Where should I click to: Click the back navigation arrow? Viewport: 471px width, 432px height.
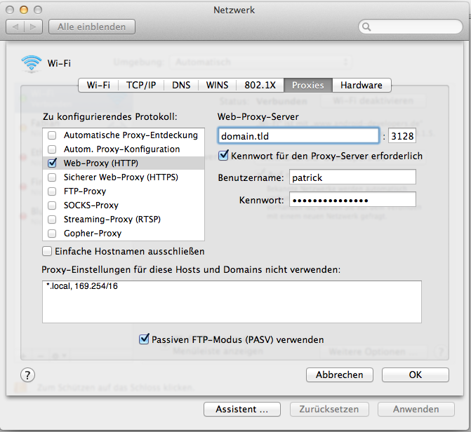(15, 27)
